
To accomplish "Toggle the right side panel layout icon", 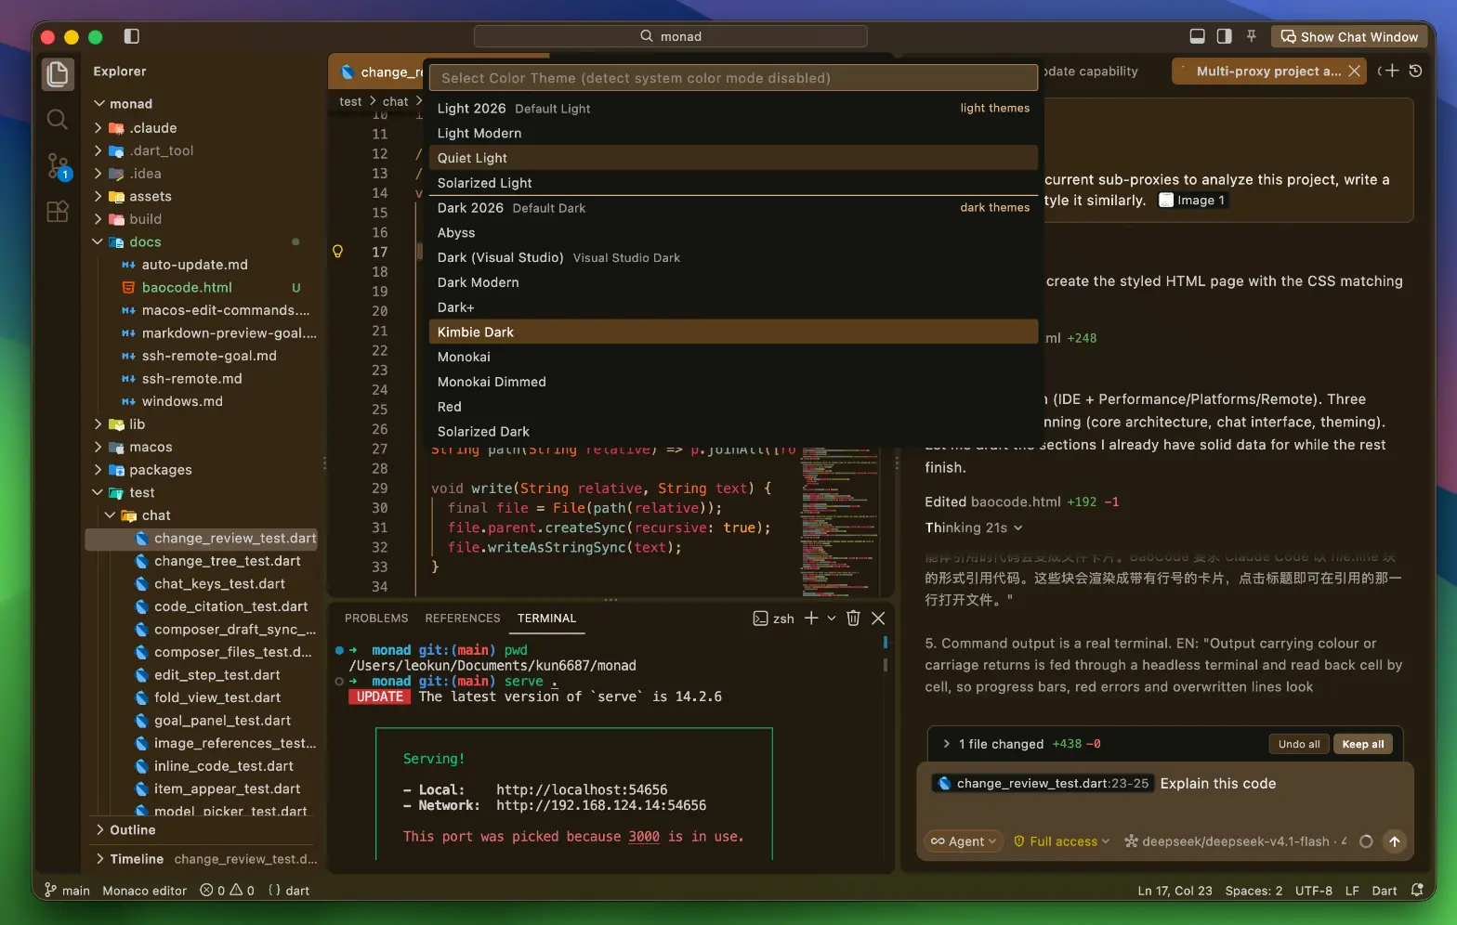I will click(1225, 36).
